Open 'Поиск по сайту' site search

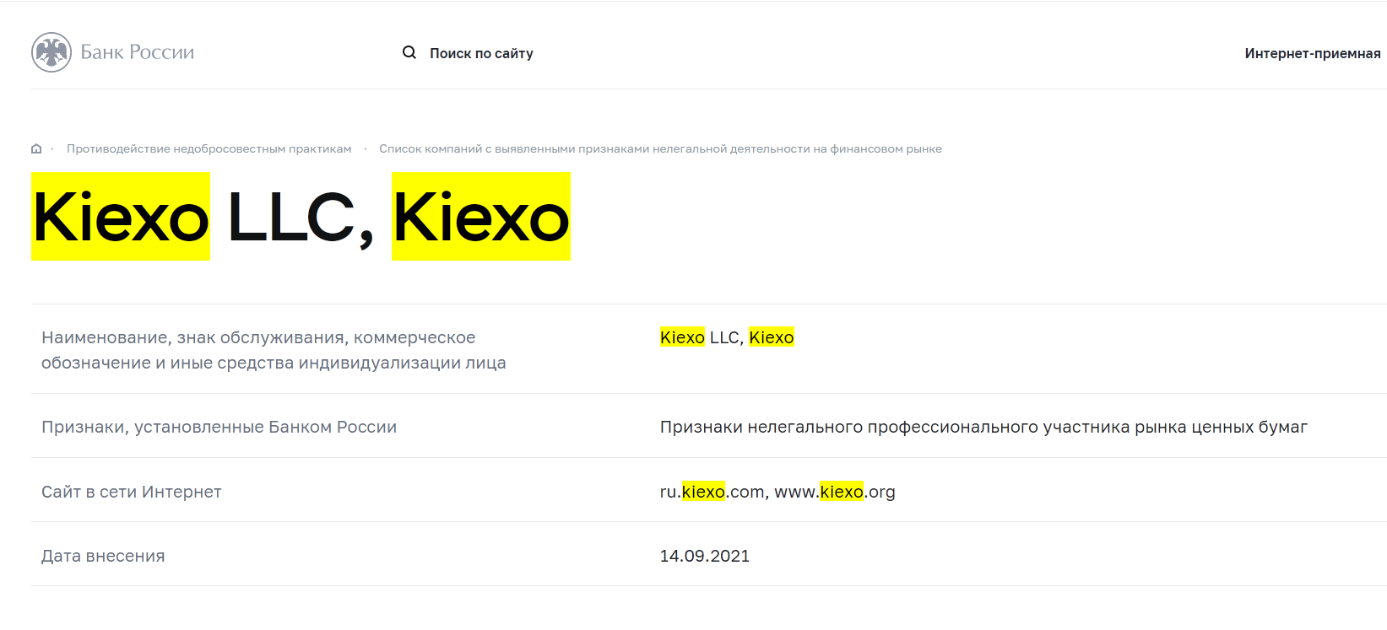[x=481, y=53]
